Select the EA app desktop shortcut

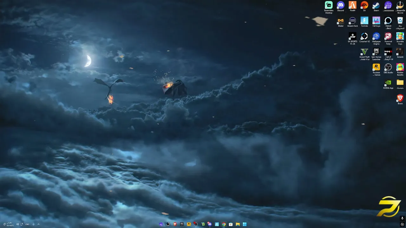364,7
